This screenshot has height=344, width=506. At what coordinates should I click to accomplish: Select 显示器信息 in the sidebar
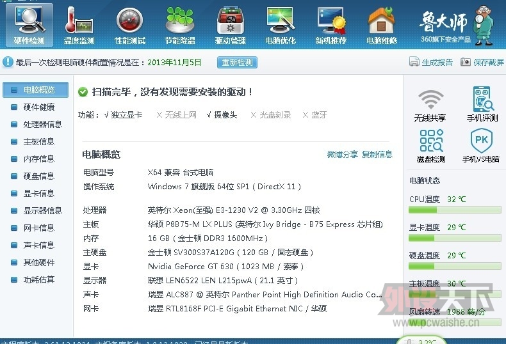[35, 210]
